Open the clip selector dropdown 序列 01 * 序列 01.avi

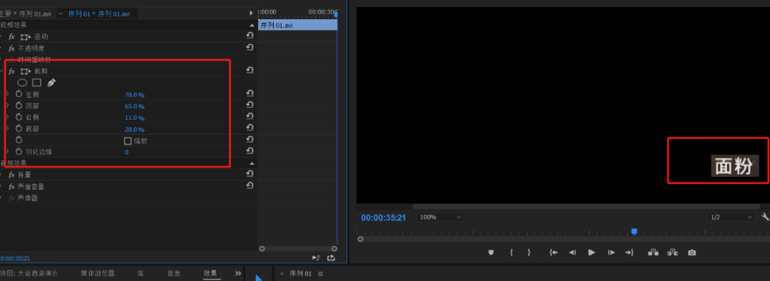pos(61,14)
